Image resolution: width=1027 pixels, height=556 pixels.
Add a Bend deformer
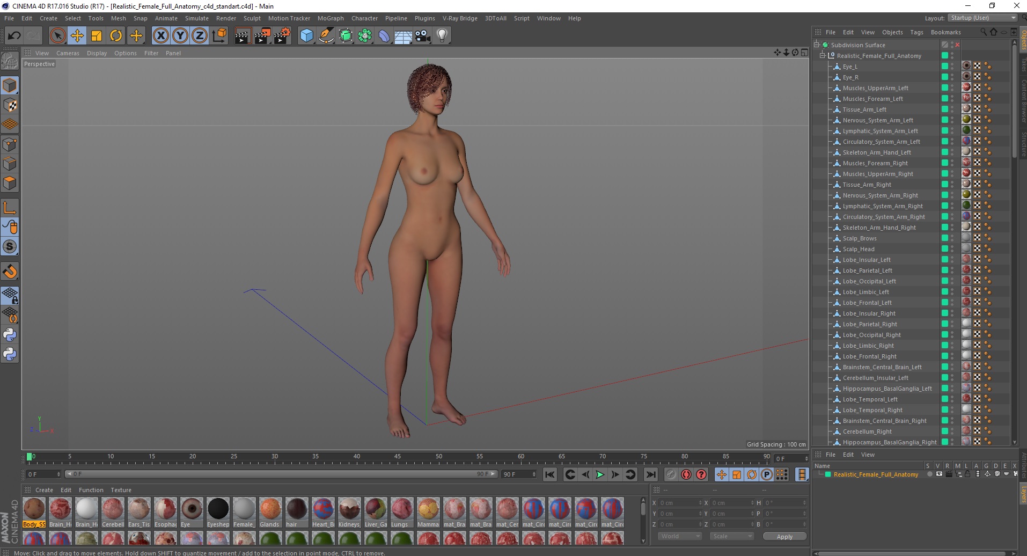(384, 36)
